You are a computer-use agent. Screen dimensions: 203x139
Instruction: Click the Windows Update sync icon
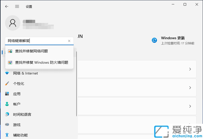tap(154, 40)
